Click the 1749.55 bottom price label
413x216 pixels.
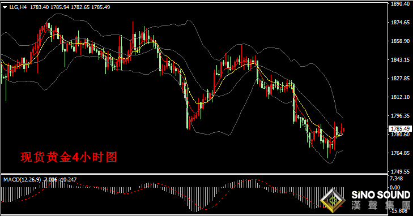pyautogui.click(x=400, y=171)
